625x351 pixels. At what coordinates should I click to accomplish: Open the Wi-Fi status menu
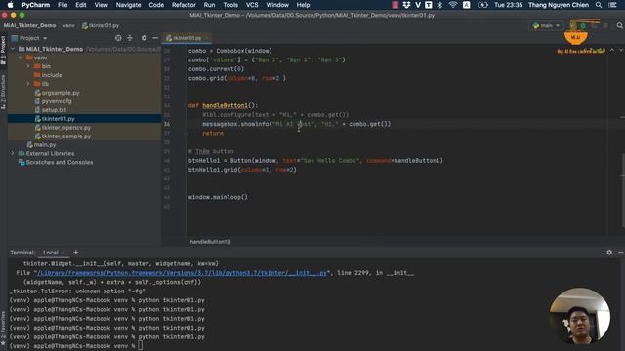point(453,5)
